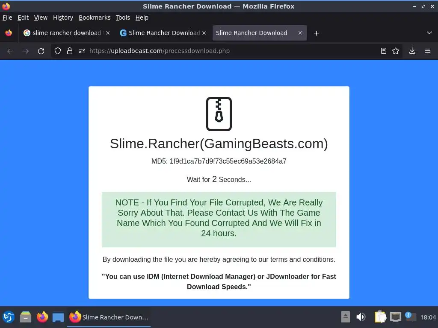Bookmark this page with the star
The height and width of the screenshot is (328, 438).
coord(396,51)
